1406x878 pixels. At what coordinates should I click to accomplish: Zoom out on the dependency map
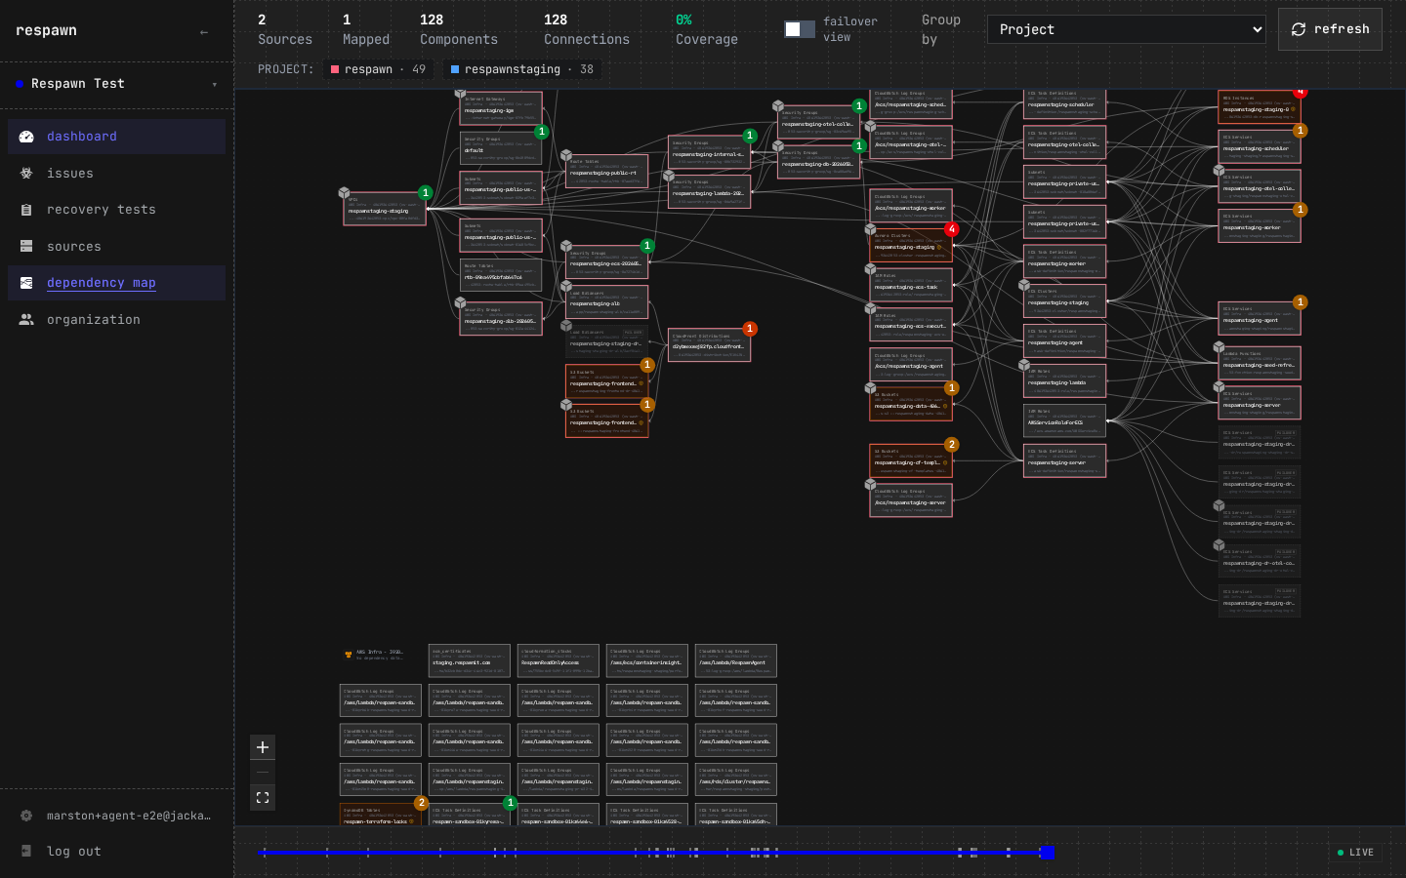pyautogui.click(x=263, y=773)
